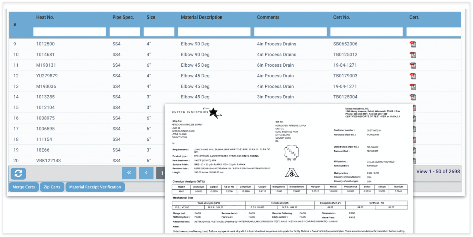473x237 pixels.
Task: Click the Heat No. filter field
Action: pyautogui.click(x=70, y=32)
